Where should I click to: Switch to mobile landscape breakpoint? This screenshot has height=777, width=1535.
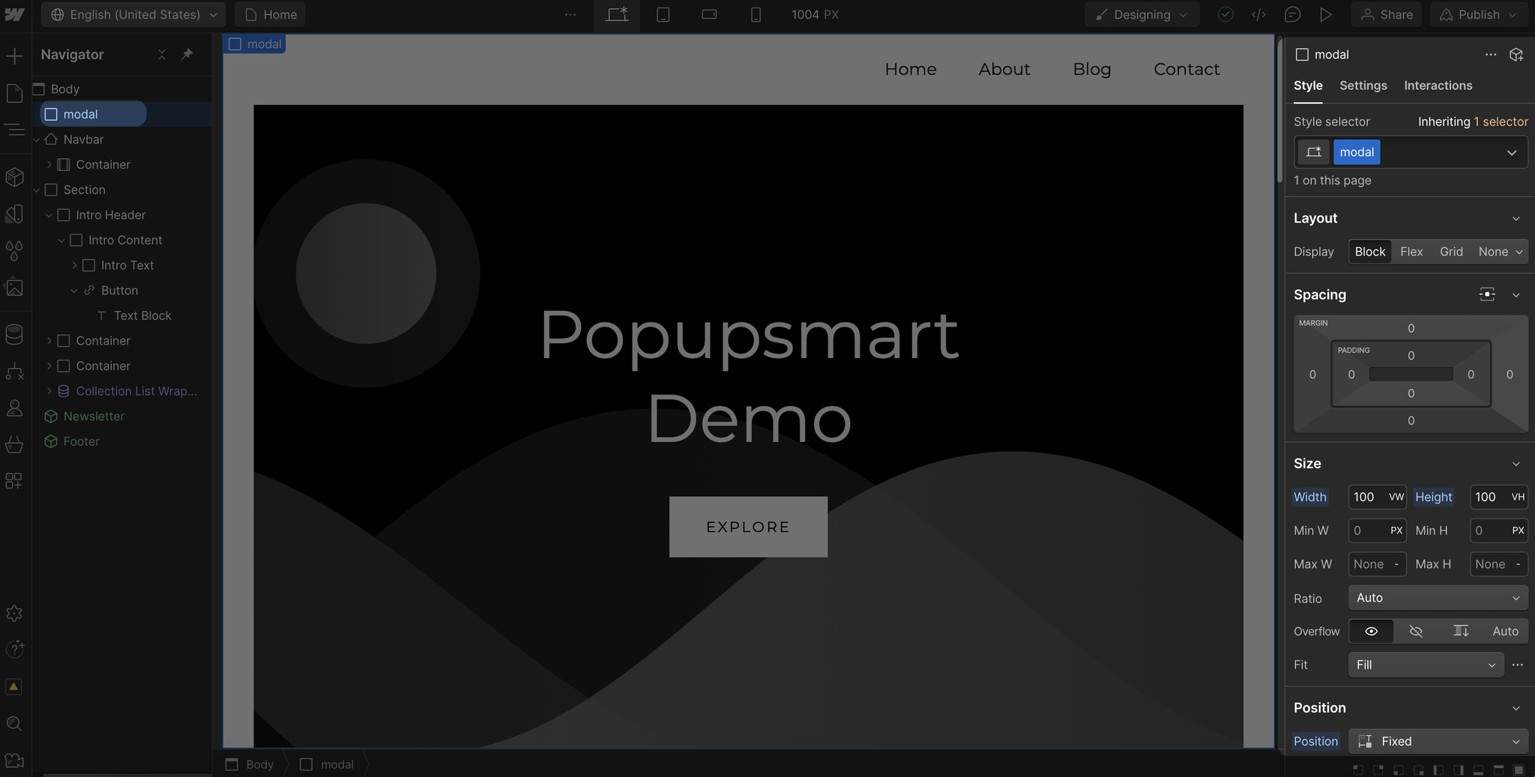[x=709, y=14]
